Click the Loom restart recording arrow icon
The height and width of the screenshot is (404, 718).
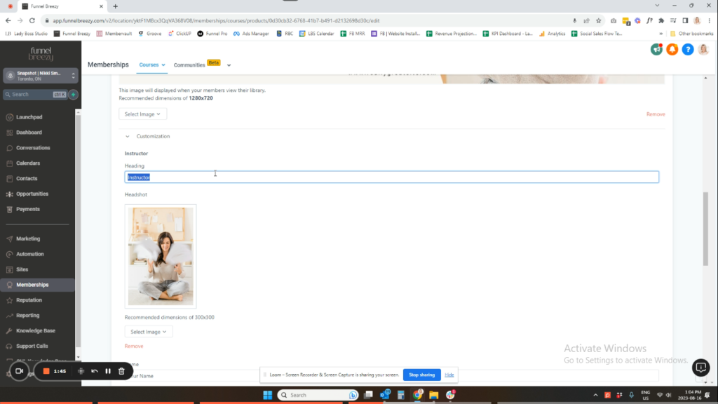coord(95,371)
